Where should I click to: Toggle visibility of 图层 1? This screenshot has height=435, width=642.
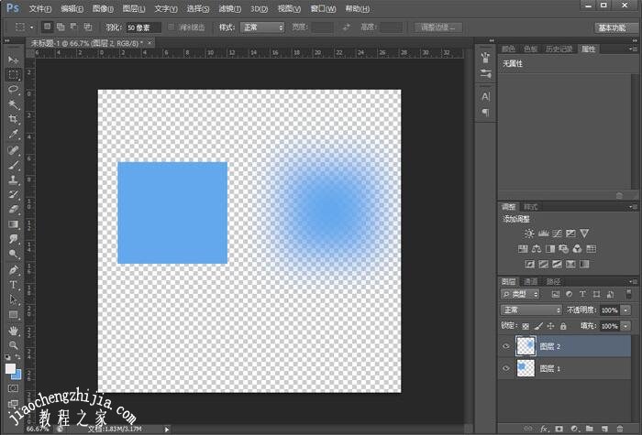[505, 368]
